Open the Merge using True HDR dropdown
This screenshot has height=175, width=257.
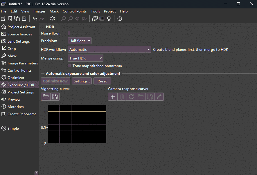pyautogui.click(x=85, y=58)
